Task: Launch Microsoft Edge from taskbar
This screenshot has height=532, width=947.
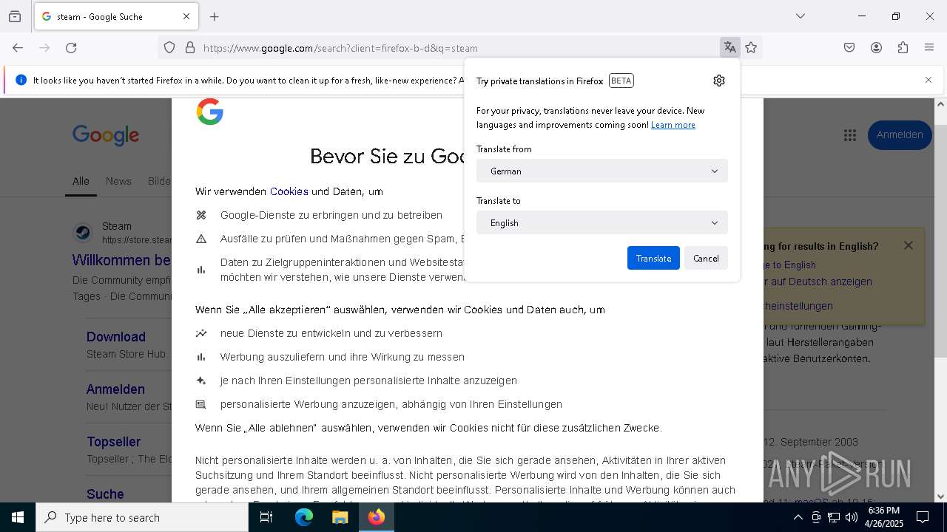Action: pyautogui.click(x=304, y=517)
